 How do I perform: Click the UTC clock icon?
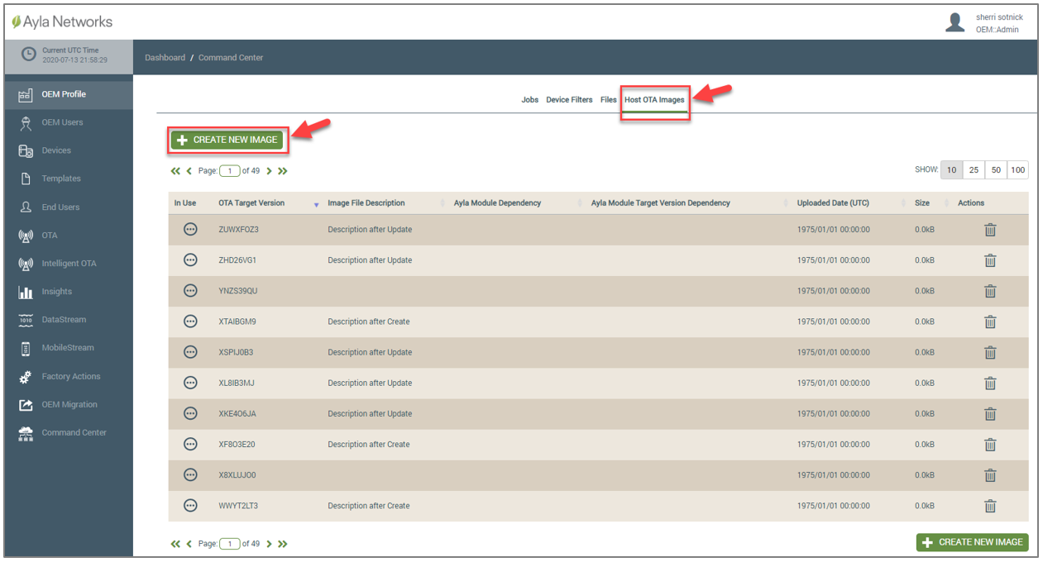coord(28,55)
